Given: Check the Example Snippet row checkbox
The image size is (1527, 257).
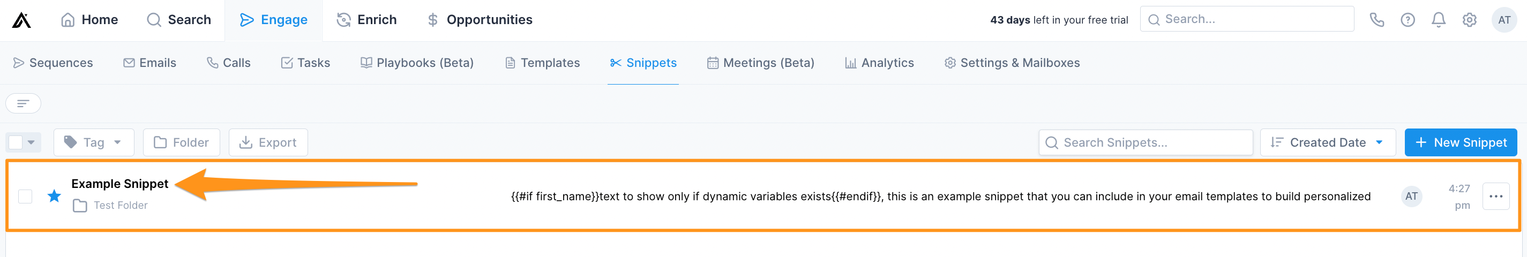Looking at the screenshot, I should (x=25, y=196).
